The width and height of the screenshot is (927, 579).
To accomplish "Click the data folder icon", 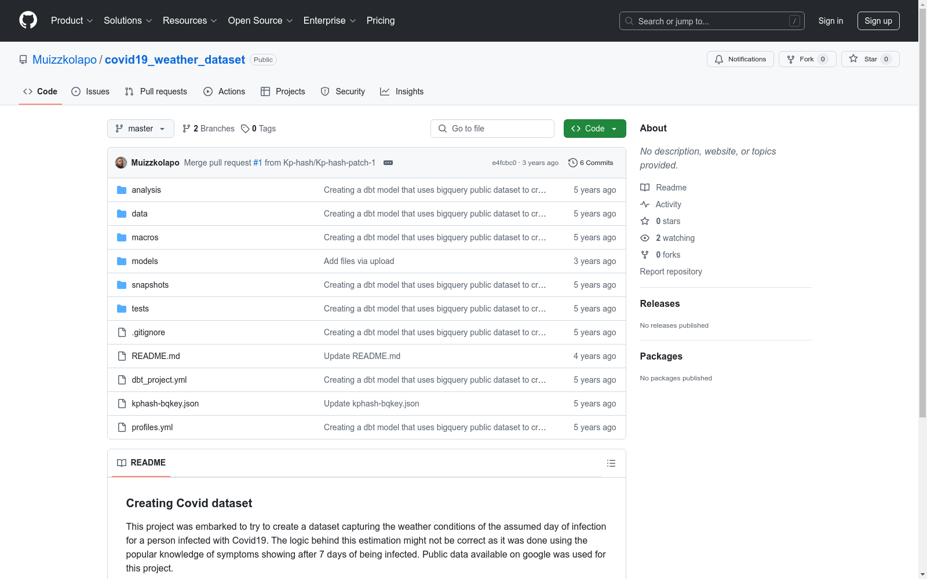I will click(x=122, y=214).
